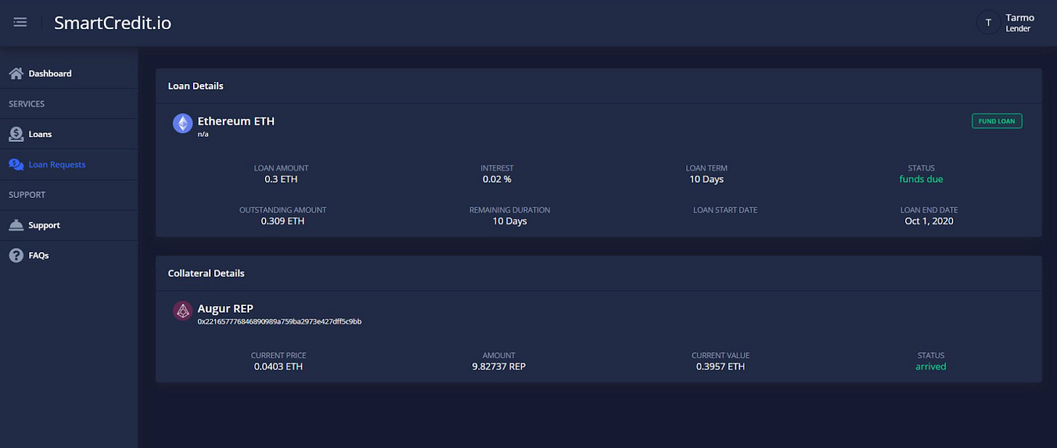Image resolution: width=1057 pixels, height=448 pixels.
Task: Click the n/a text under Ethereum
Action: point(203,134)
